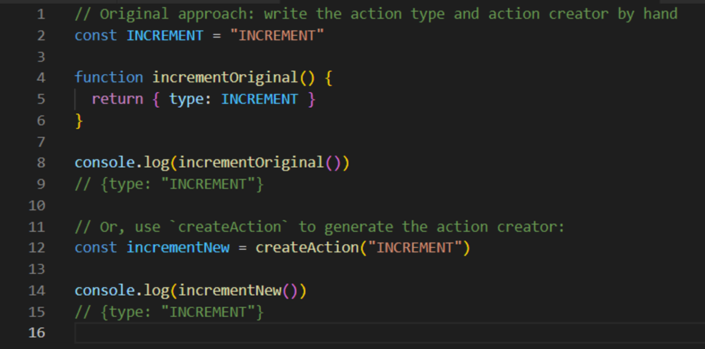
Task: Click INCREMENT in the return statement
Action: click(259, 100)
